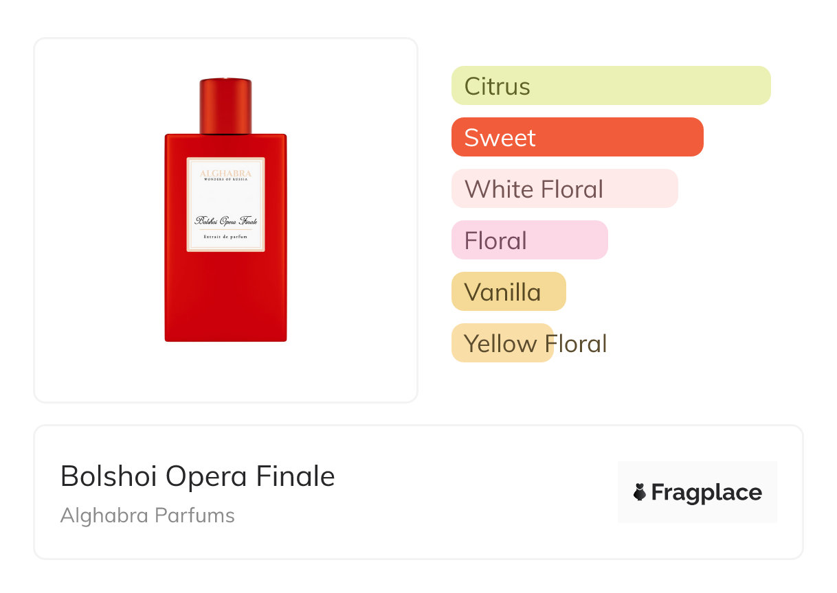Click the Bolshoi Opera Finale title

(197, 476)
